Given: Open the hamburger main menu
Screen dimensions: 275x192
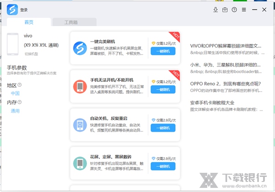Looking at the screenshot, I should click(x=244, y=10).
